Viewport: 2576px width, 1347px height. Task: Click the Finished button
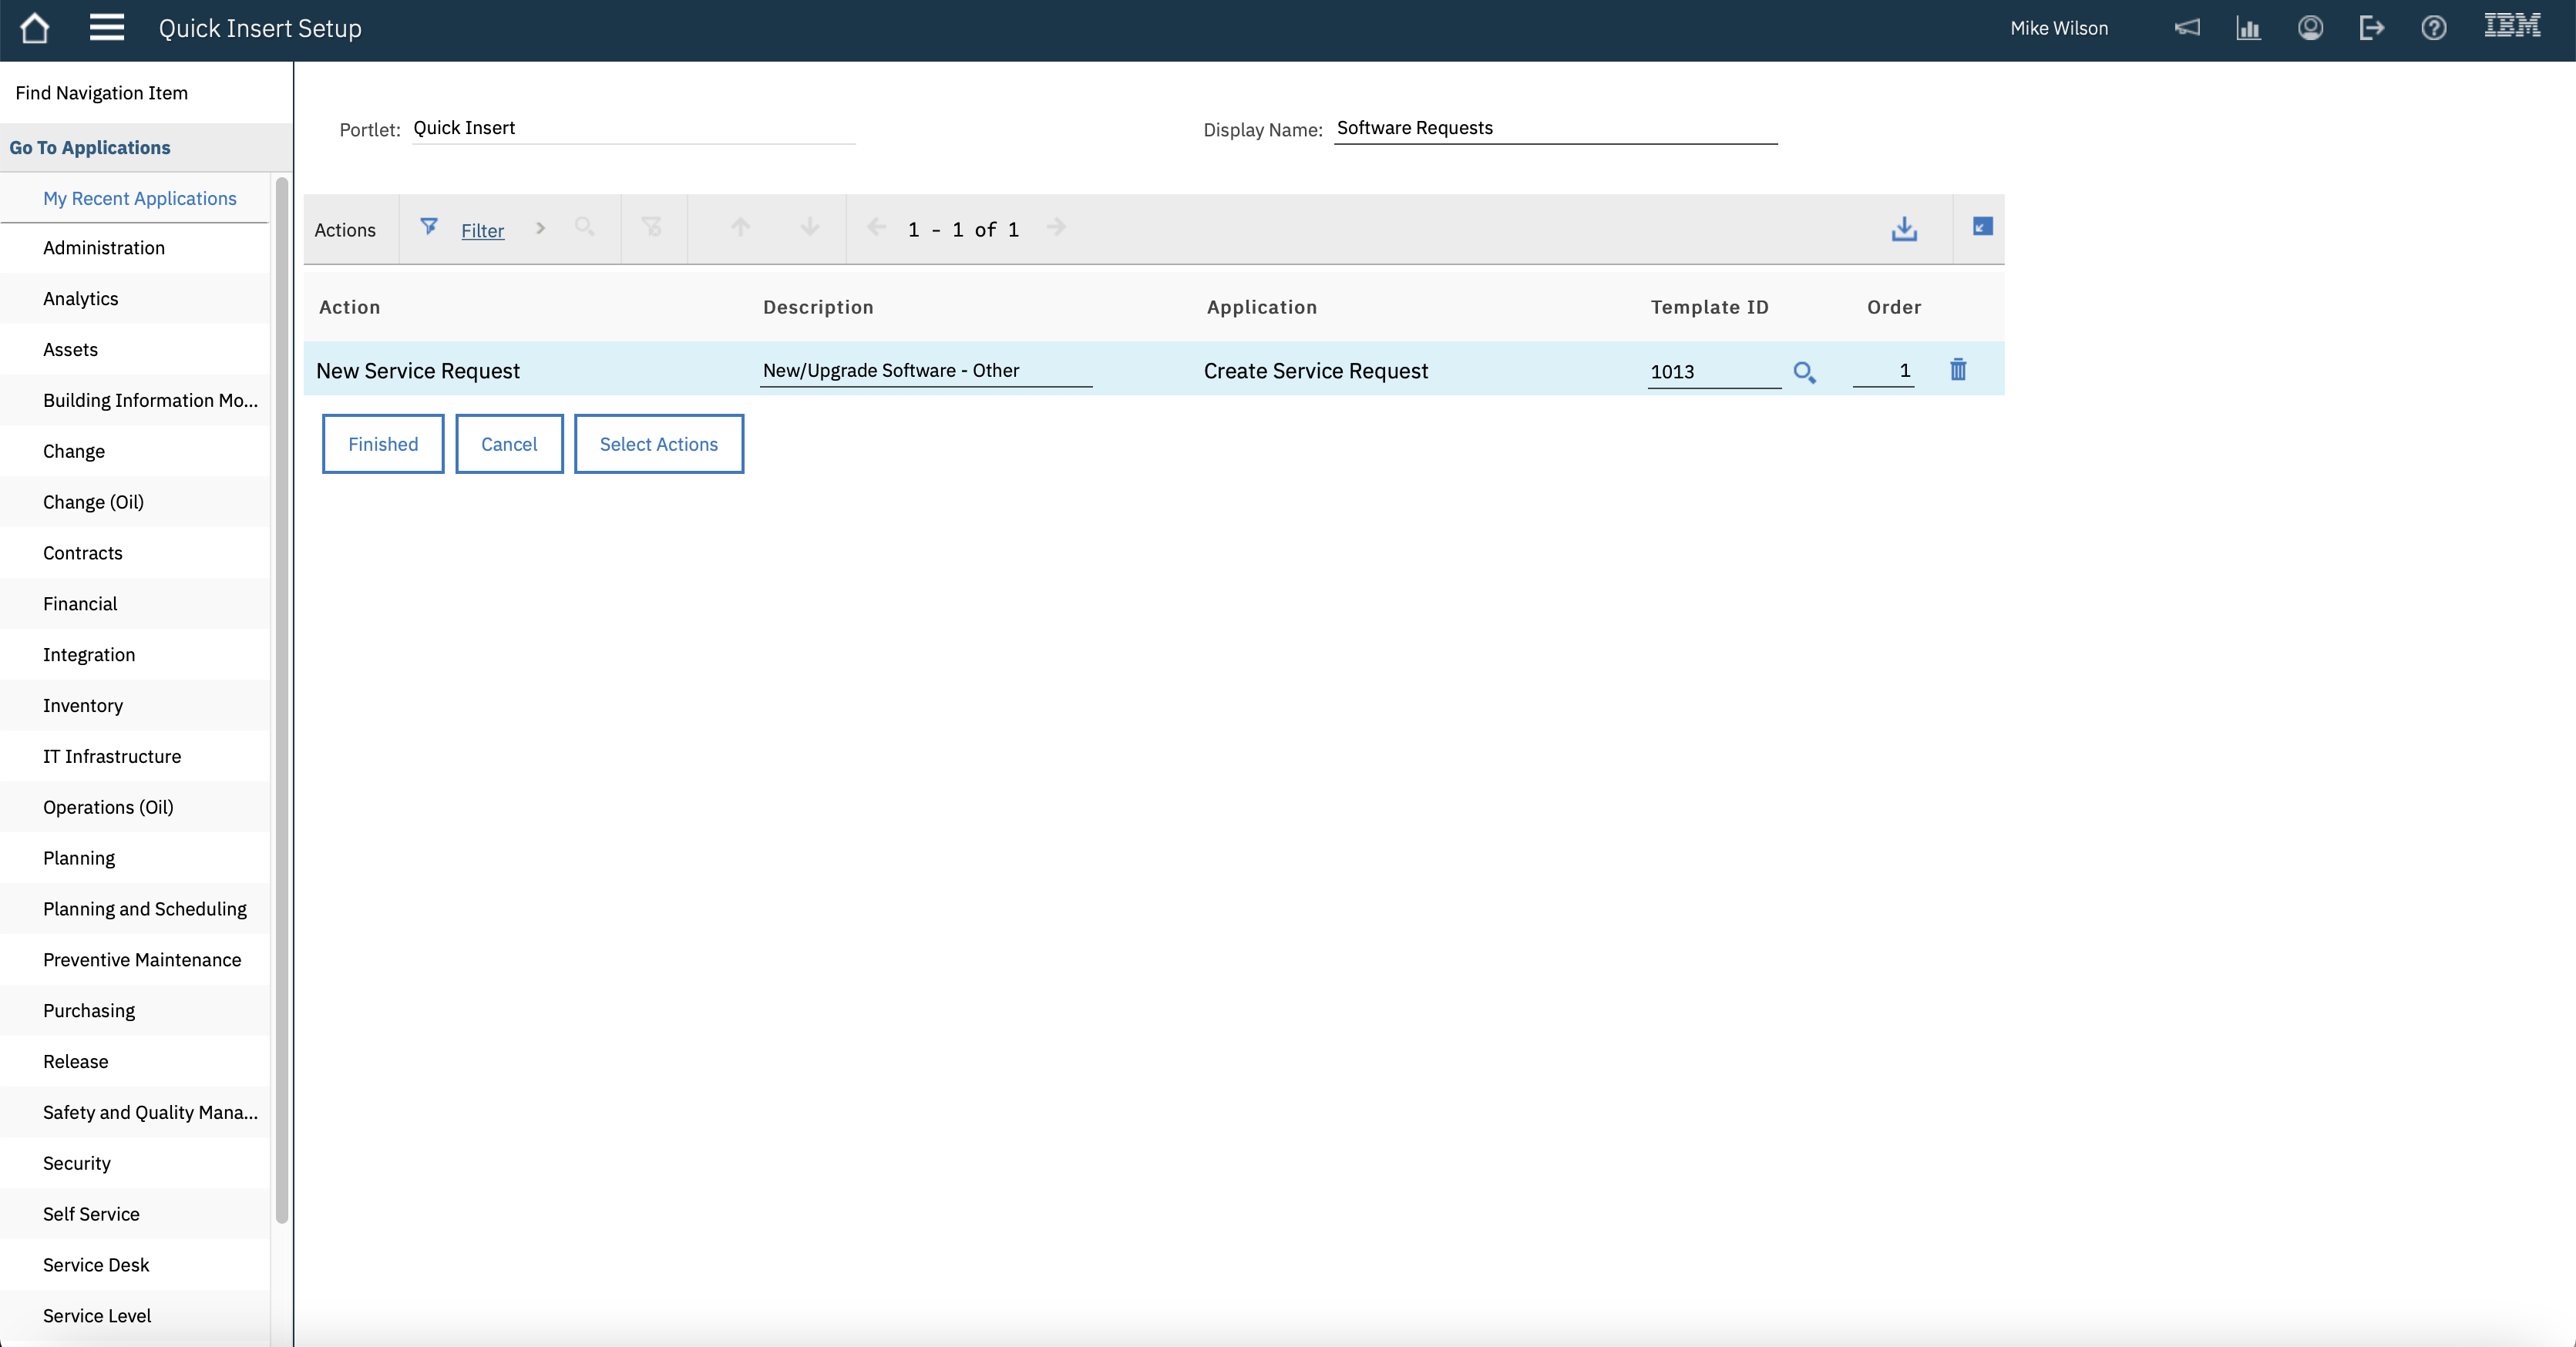pyautogui.click(x=382, y=443)
